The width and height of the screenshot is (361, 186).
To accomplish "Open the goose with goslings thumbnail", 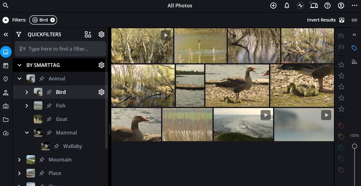I will (x=237, y=85).
